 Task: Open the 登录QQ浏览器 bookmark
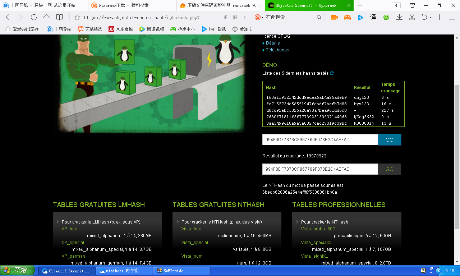[22, 29]
